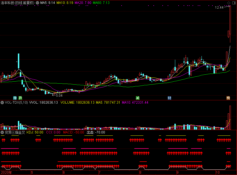This screenshot has width=237, height=175.
Task: Click the diamond marker icon at top right
Action: [229, 3]
